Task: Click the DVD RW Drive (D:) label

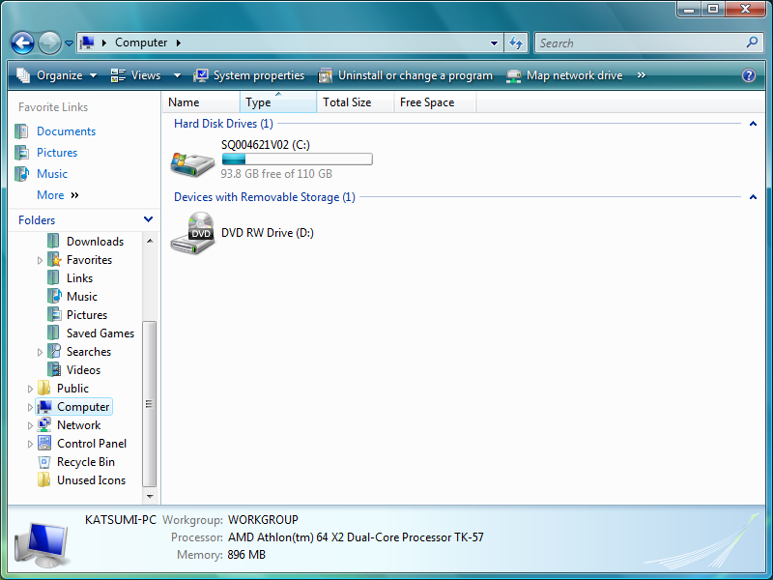Action: click(x=268, y=233)
